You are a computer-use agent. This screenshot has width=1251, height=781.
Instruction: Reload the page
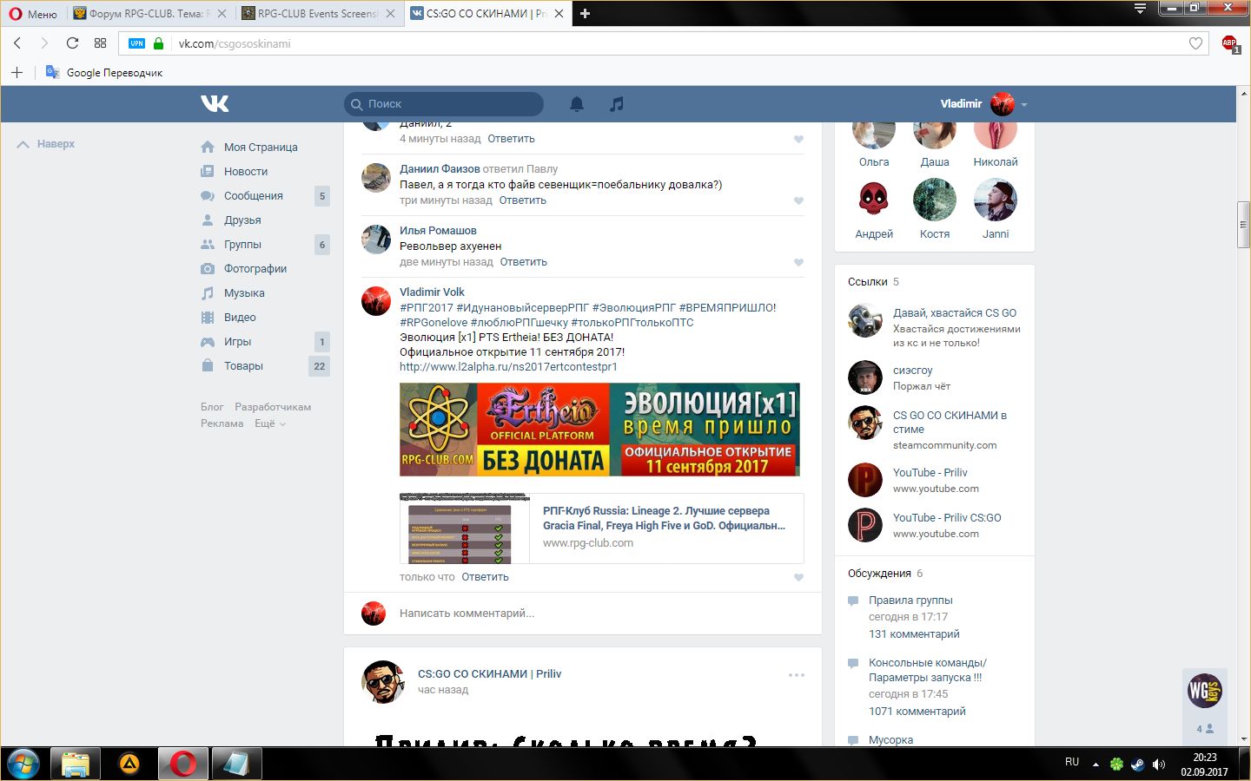(x=72, y=43)
